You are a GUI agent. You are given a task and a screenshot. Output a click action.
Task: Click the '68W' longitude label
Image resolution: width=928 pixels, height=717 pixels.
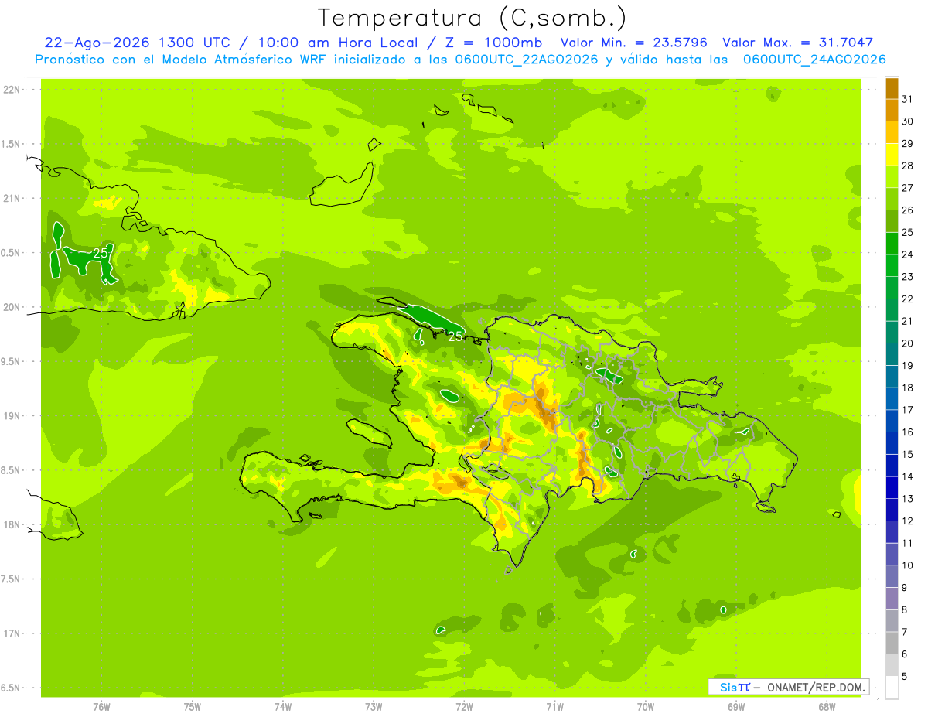coord(827,706)
